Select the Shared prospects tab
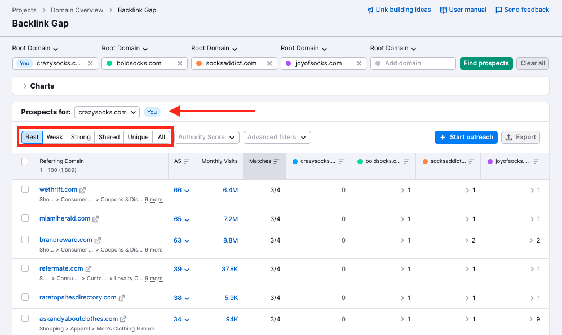 [x=109, y=138]
